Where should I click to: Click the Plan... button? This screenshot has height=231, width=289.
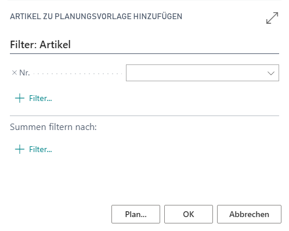coord(136,214)
